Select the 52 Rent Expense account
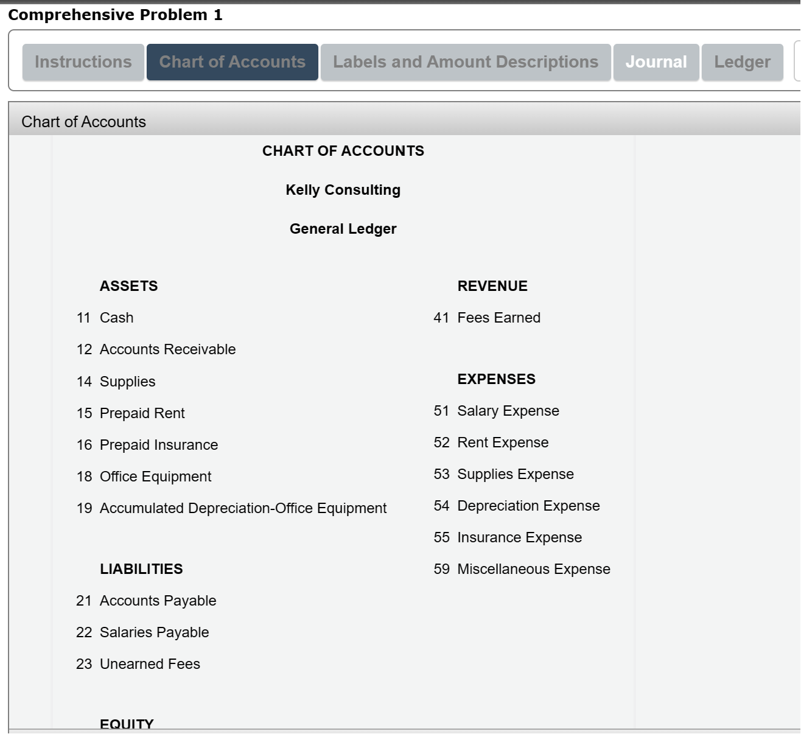Image resolution: width=801 pixels, height=734 pixels. (x=491, y=442)
